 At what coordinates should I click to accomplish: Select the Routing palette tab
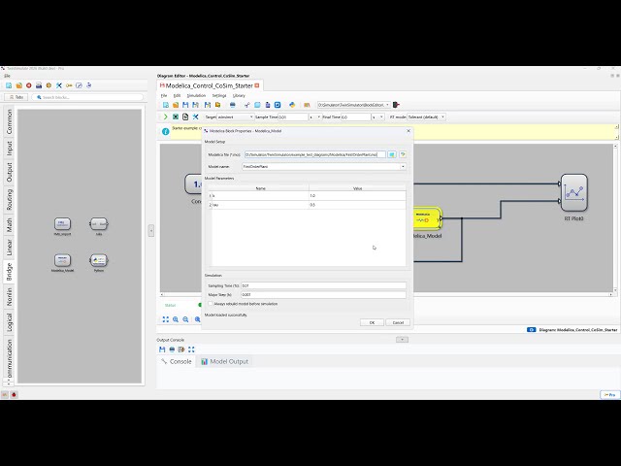[x=9, y=199]
